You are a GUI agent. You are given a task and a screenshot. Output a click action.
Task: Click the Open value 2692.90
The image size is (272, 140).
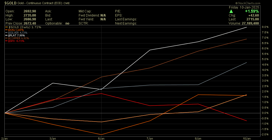tap(30, 11)
